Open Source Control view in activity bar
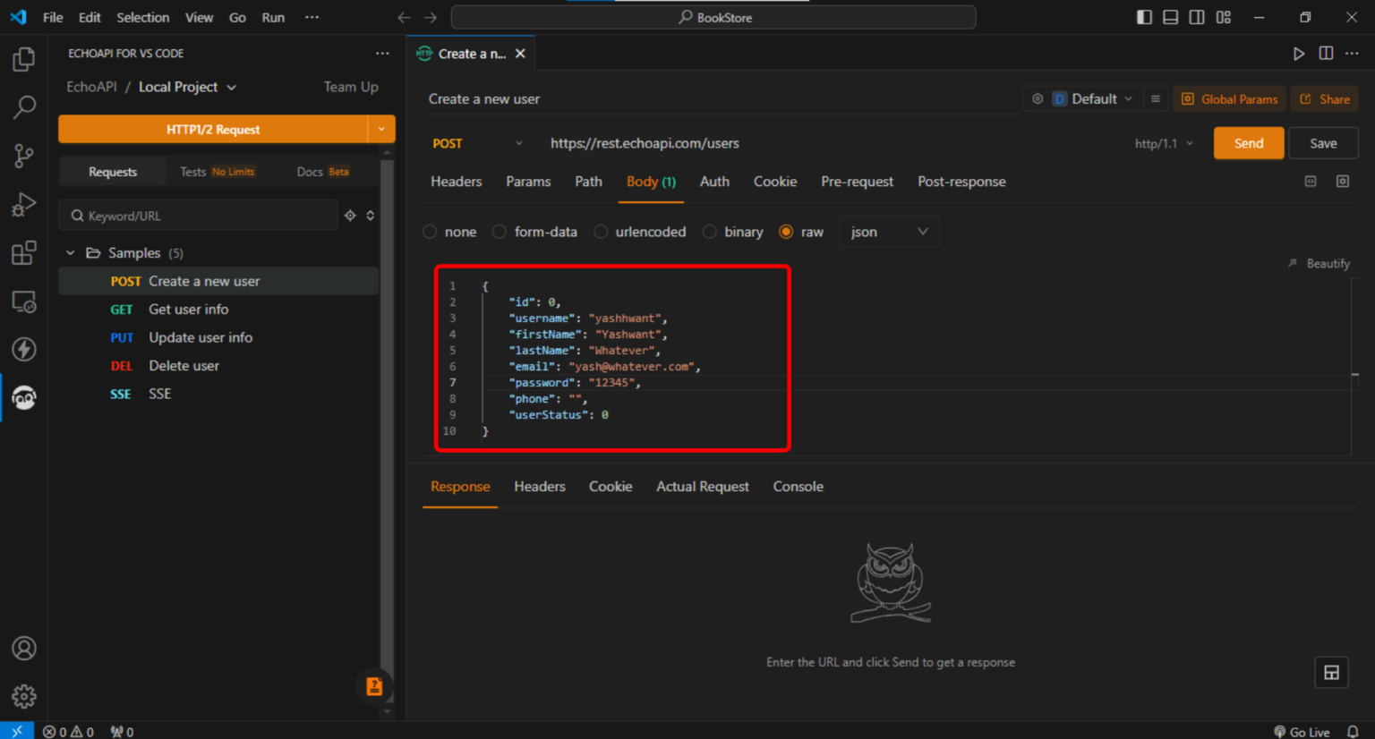Screen dimensions: 1375x739 coord(24,156)
